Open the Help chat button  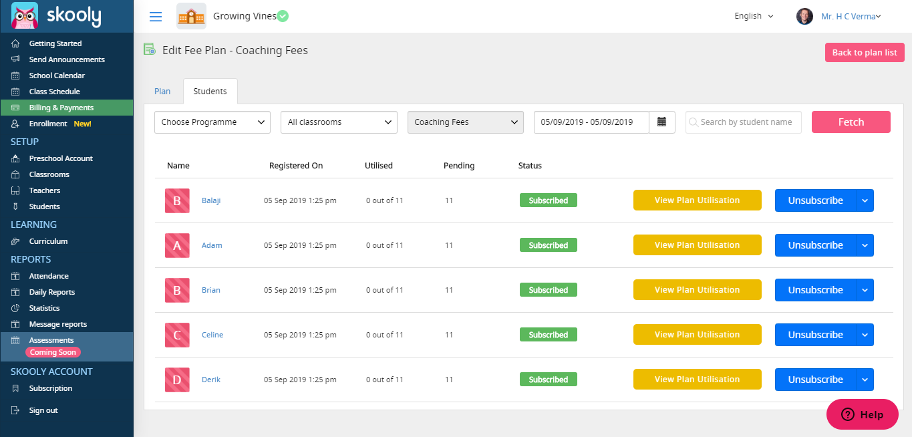863,414
